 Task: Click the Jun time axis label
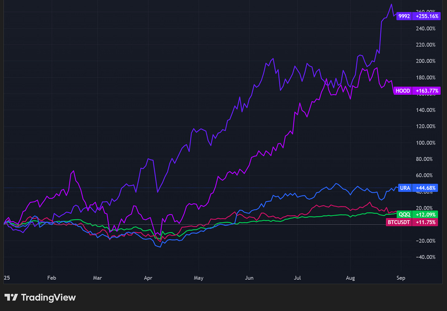(249, 278)
